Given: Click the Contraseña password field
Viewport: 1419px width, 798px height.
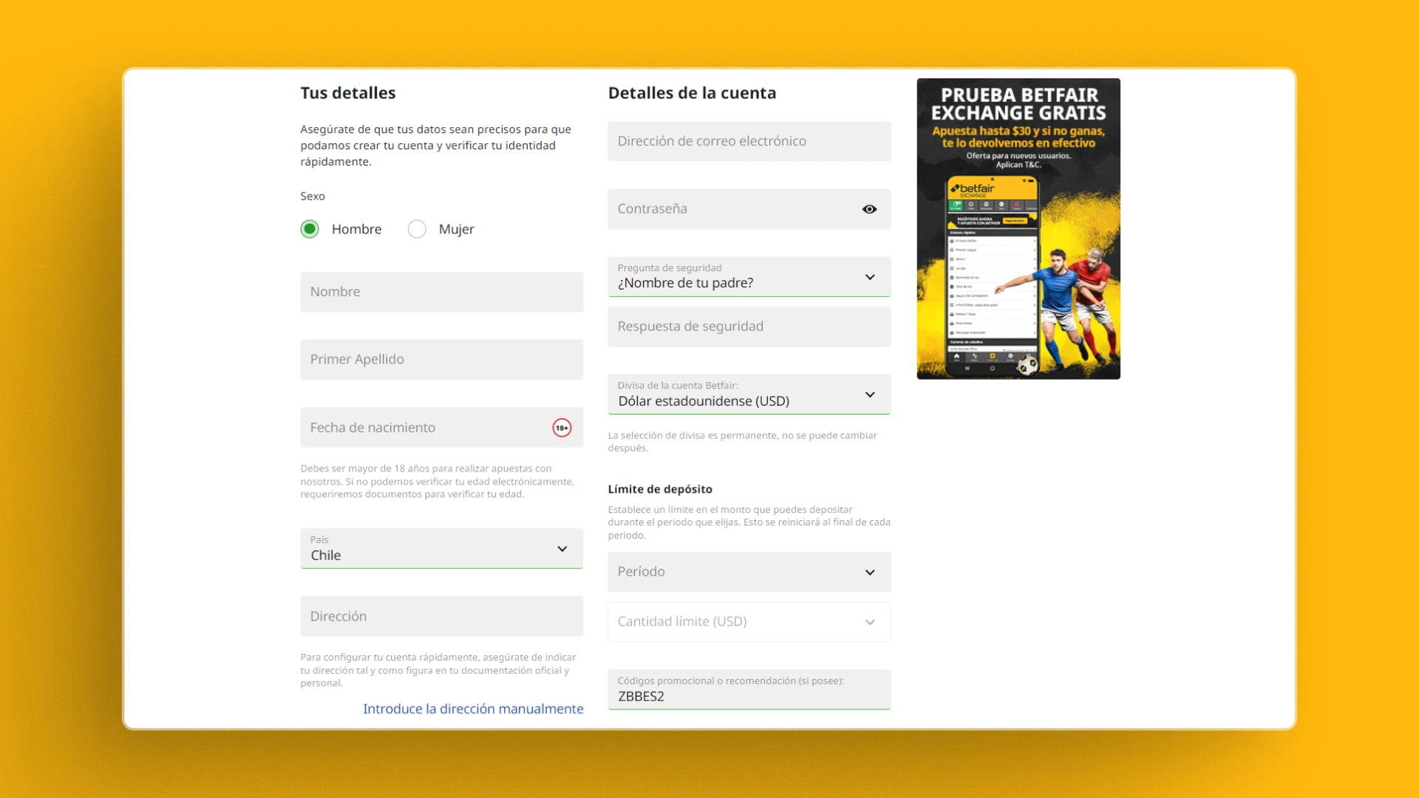Looking at the screenshot, I should click(x=749, y=209).
